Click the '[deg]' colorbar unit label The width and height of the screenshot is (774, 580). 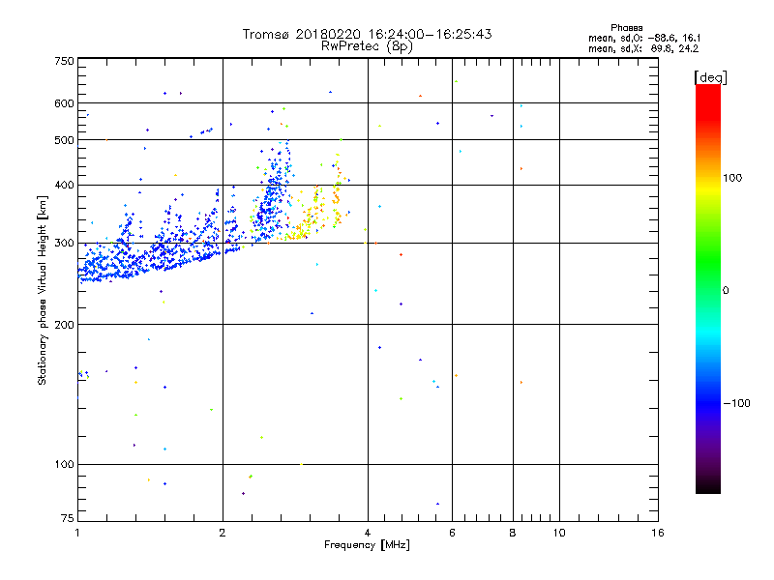coord(710,77)
